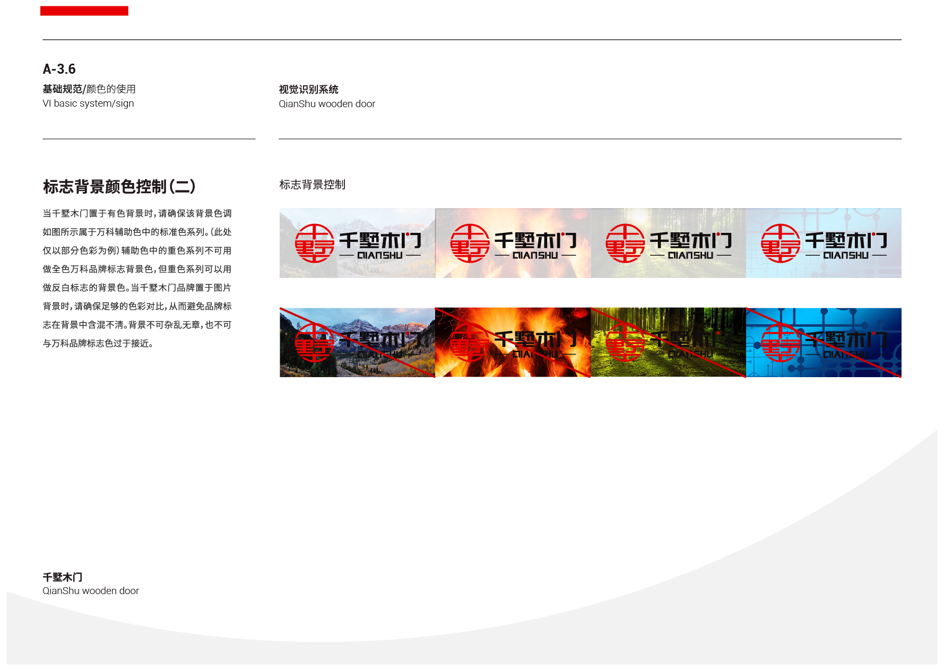The width and height of the screenshot is (944, 671).
Task: Select the line starting "做全色万科品牌标志背景色"
Action: tap(137, 269)
